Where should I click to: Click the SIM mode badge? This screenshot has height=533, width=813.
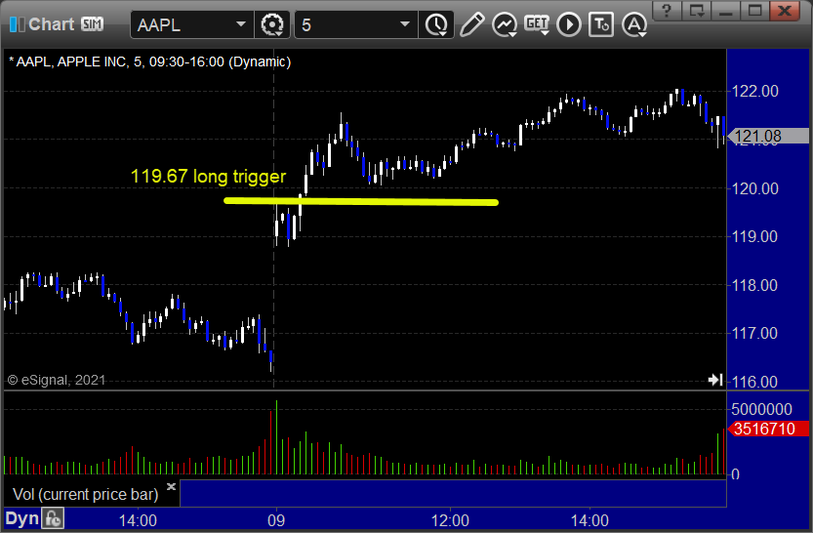(x=92, y=23)
